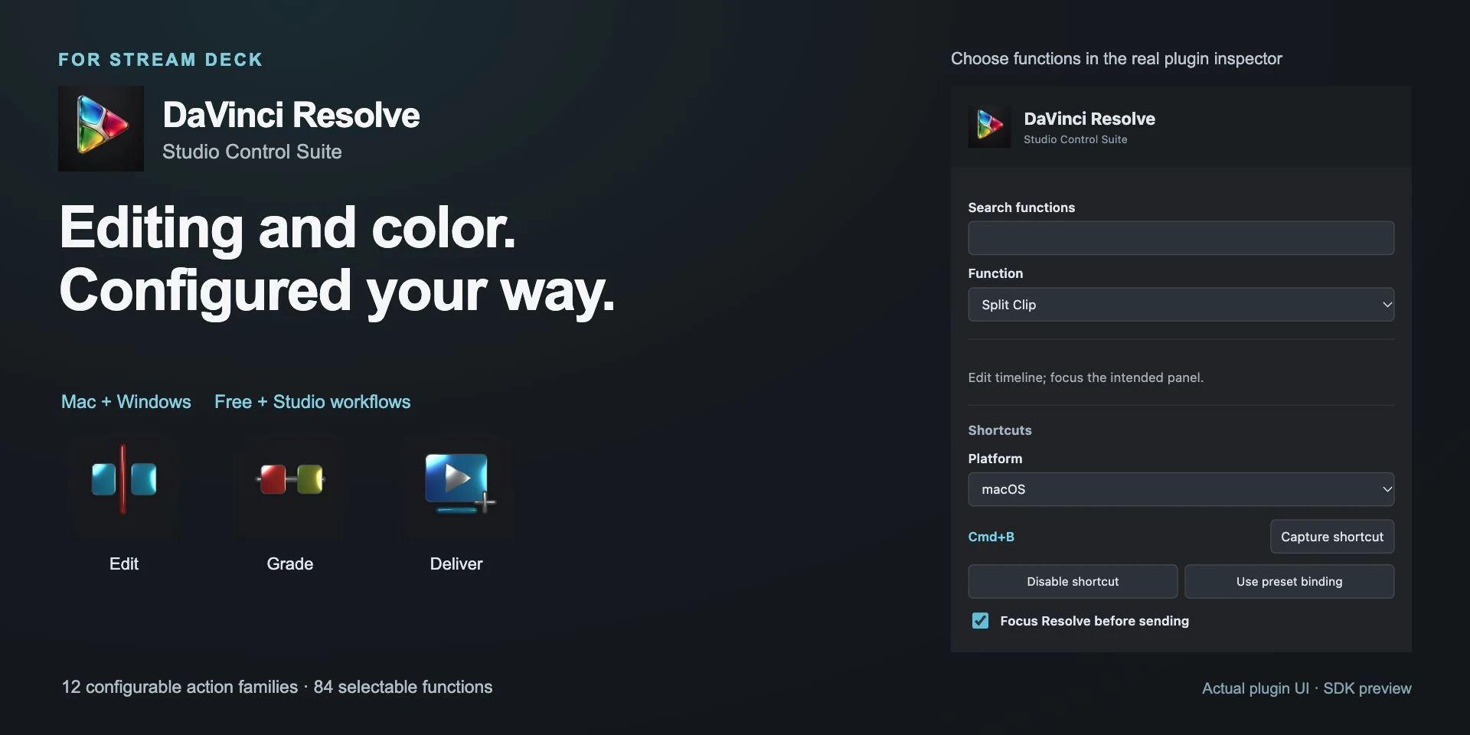Click the Disable shortcut button
The image size is (1470, 735).
click(x=1073, y=582)
